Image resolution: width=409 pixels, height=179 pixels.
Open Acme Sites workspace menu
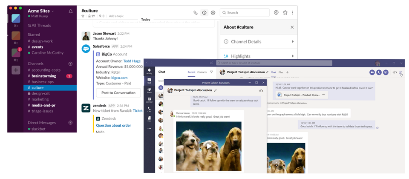click(41, 11)
